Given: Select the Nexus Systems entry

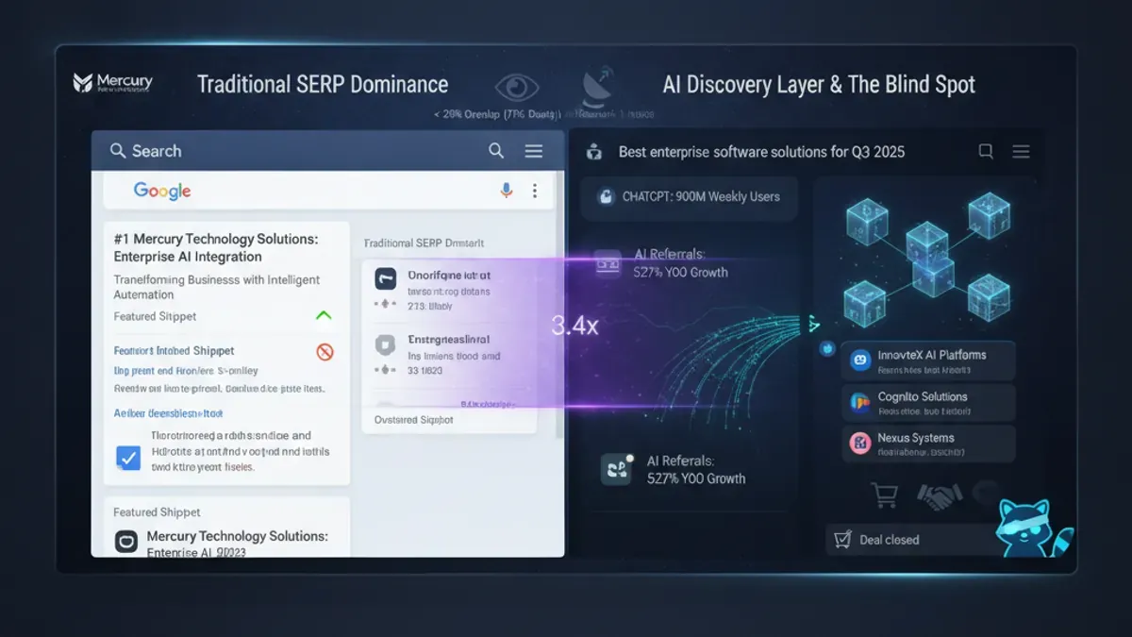Looking at the screenshot, I should (x=928, y=444).
